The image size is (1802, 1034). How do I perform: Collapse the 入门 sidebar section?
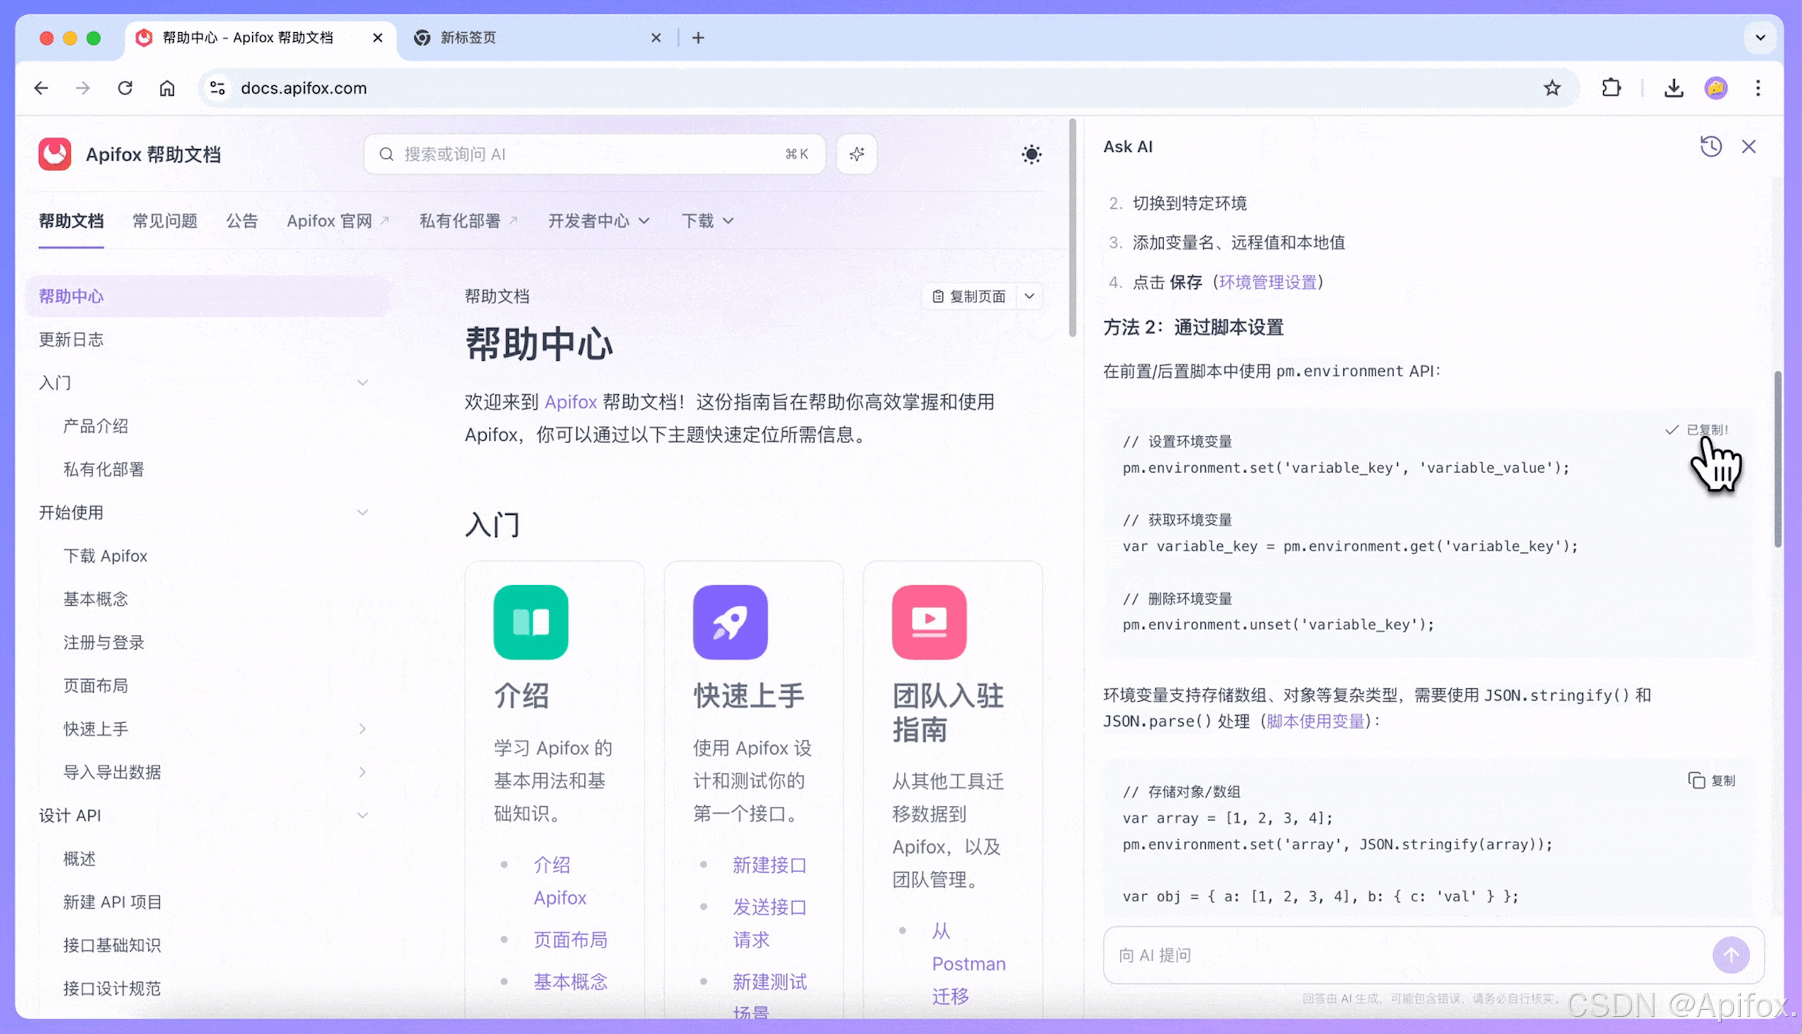coord(362,383)
